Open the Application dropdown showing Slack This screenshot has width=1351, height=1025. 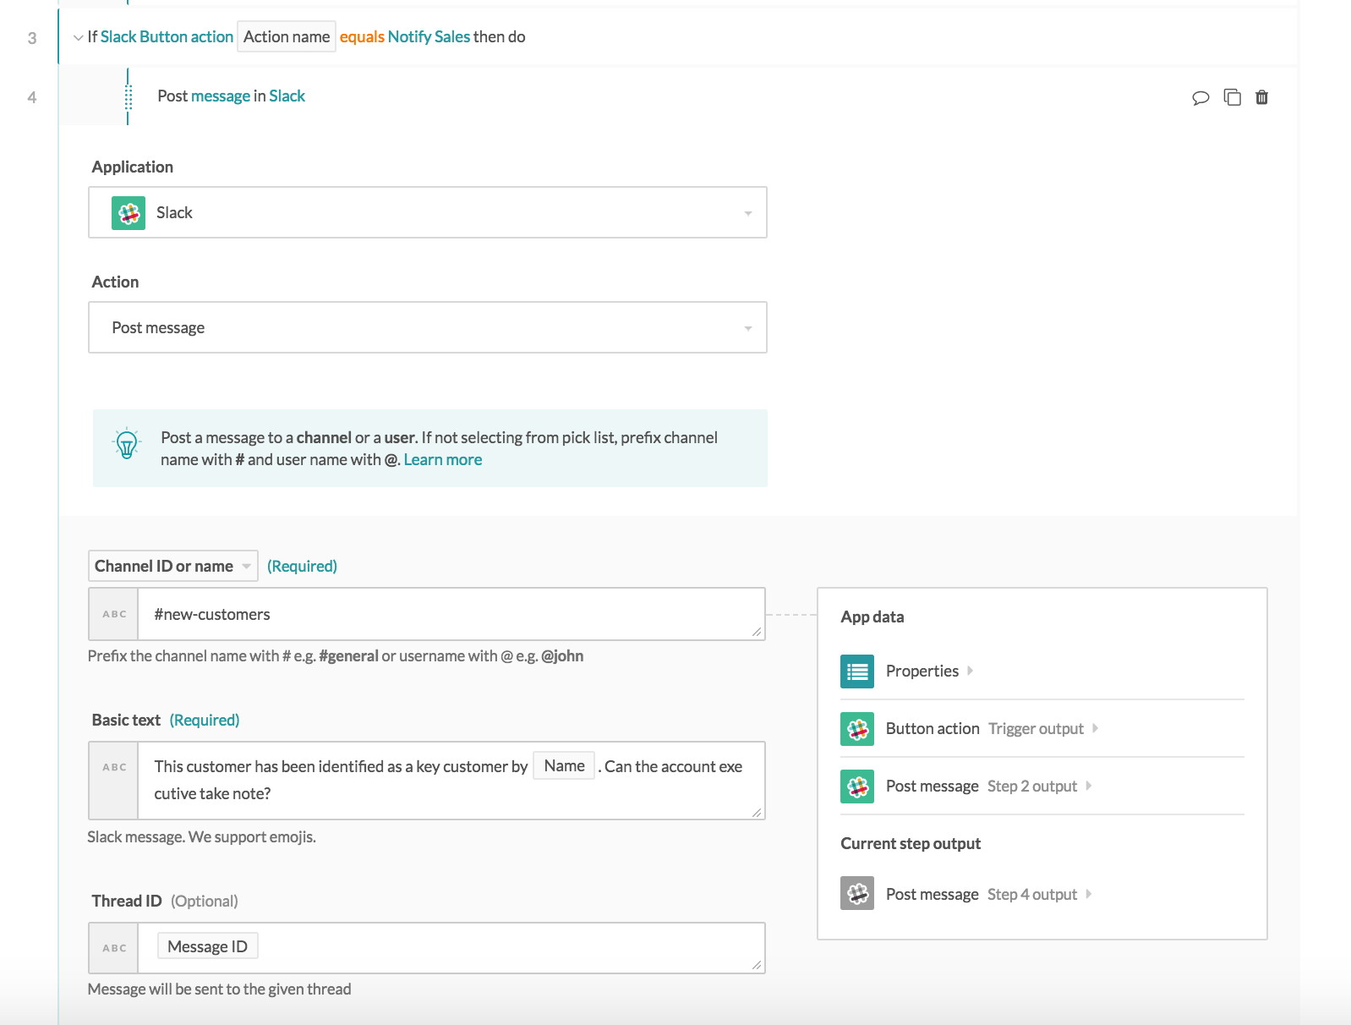coord(427,212)
